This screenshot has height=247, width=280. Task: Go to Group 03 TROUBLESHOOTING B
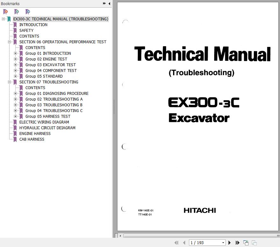[54, 105]
